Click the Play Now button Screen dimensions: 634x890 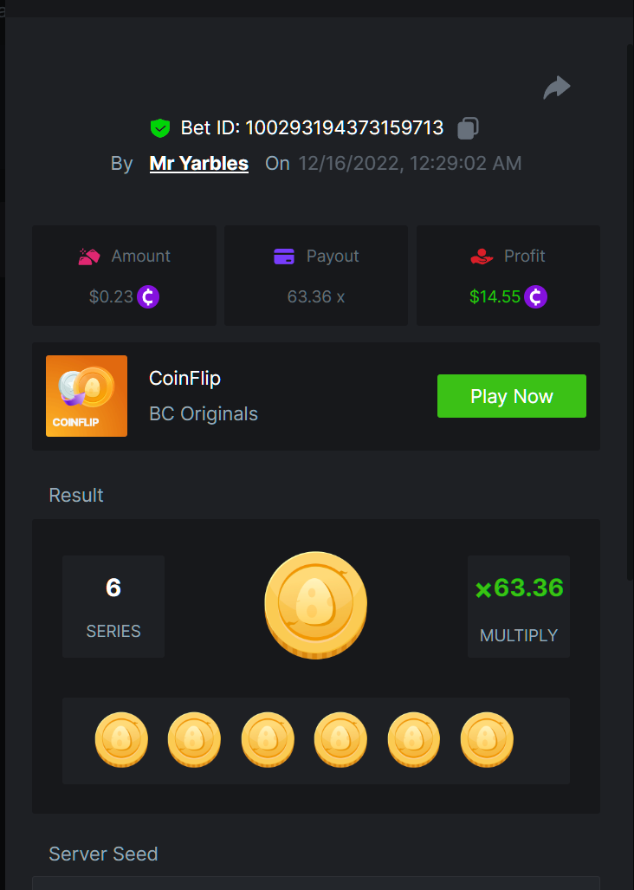pos(512,396)
